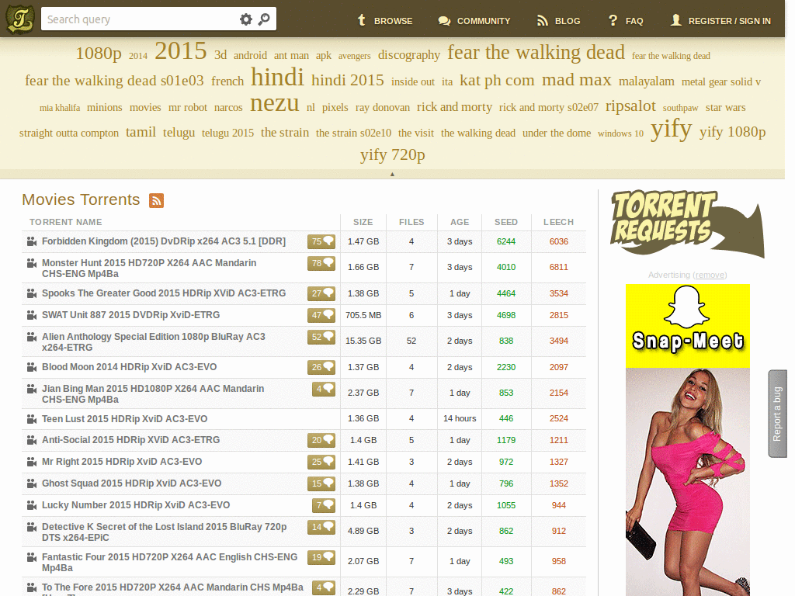
Task: Open 15 comments on Ghost Squad
Action: pos(321,483)
